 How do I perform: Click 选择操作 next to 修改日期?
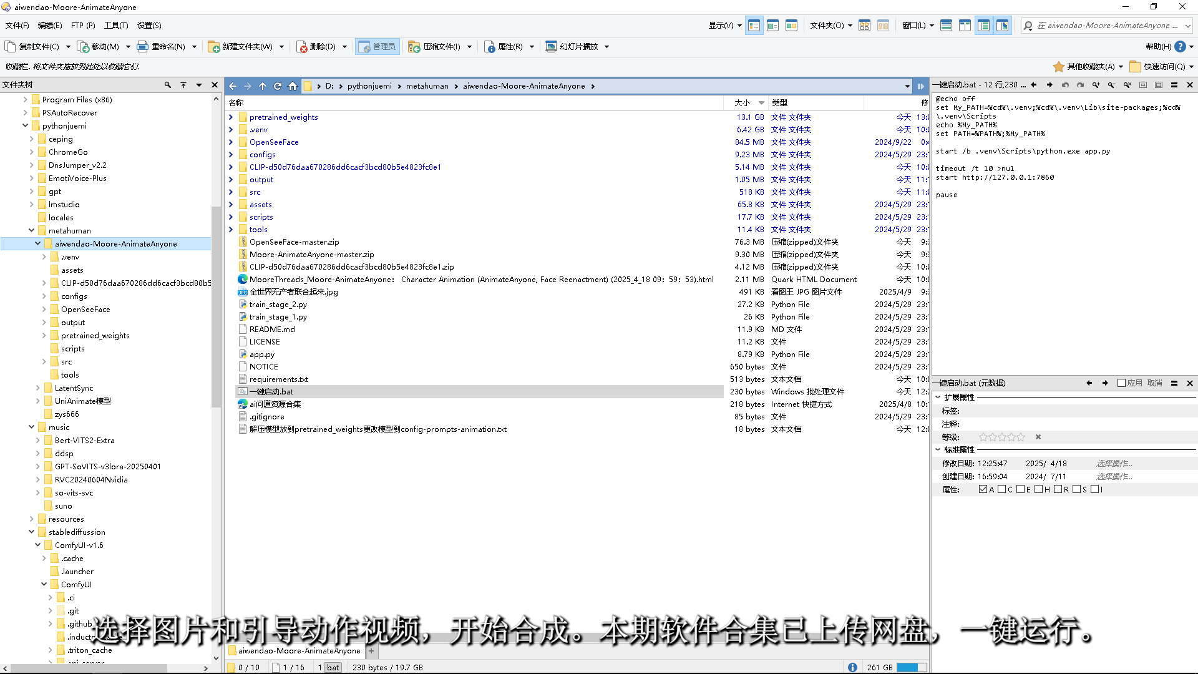point(1114,464)
